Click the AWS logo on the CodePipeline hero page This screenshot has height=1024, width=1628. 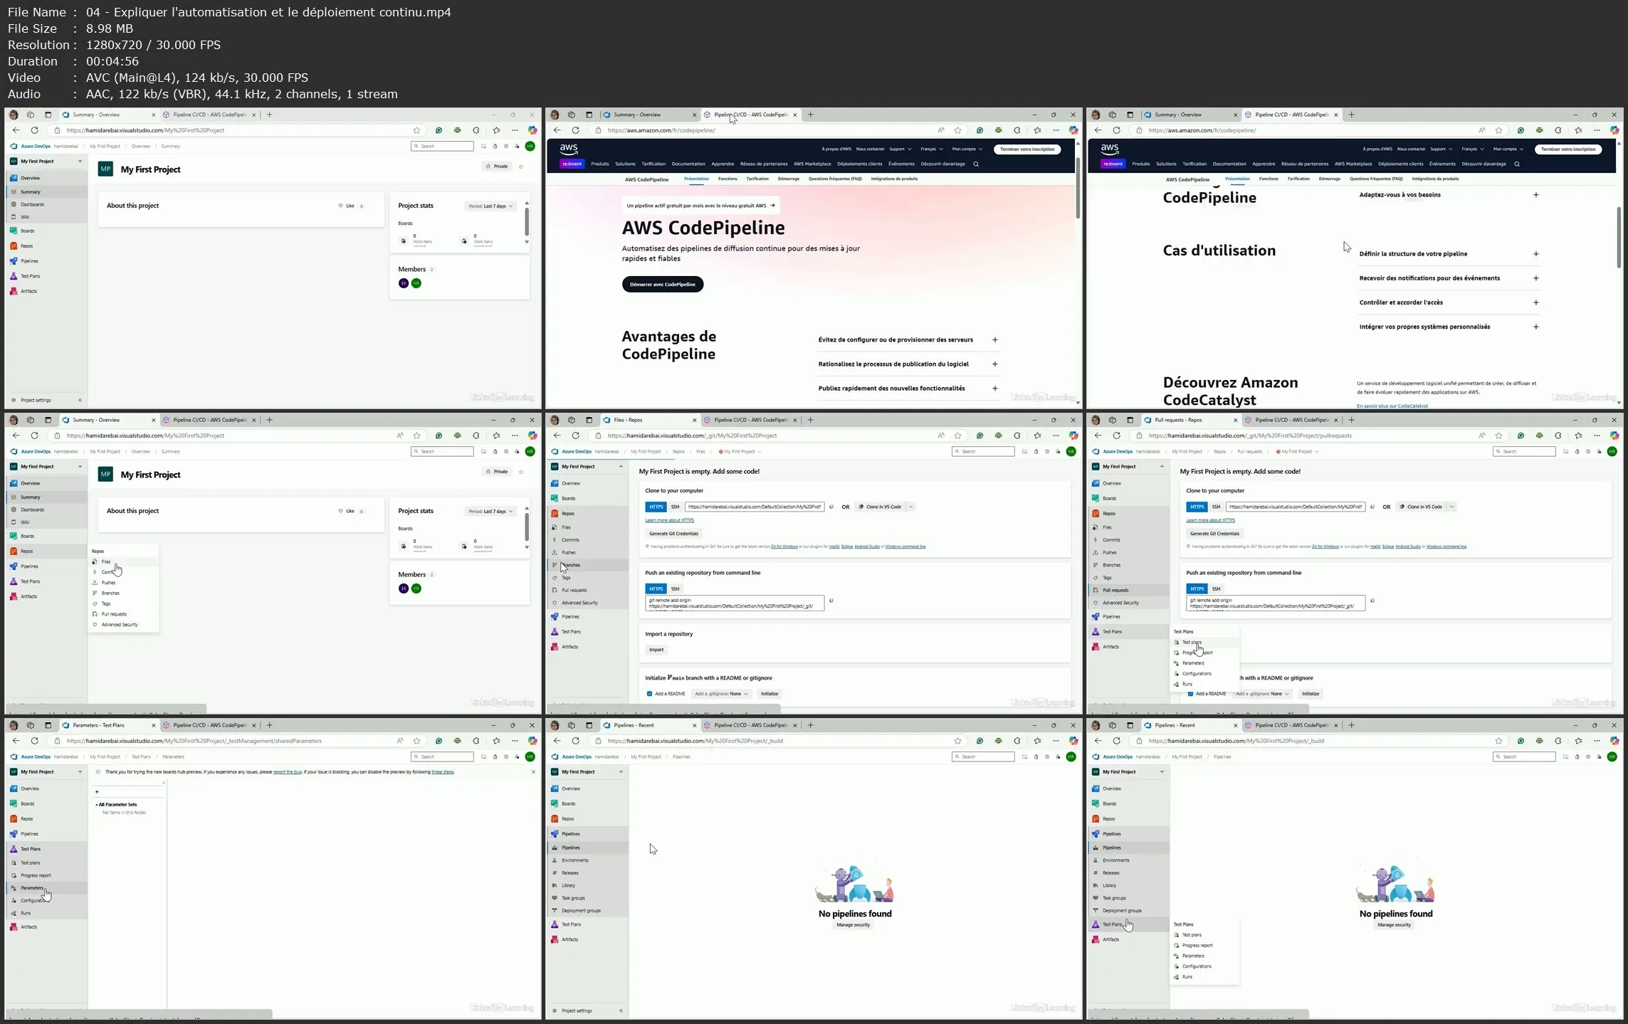[569, 149]
